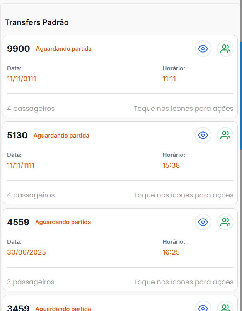Select transfer number 9900

(x=18, y=49)
